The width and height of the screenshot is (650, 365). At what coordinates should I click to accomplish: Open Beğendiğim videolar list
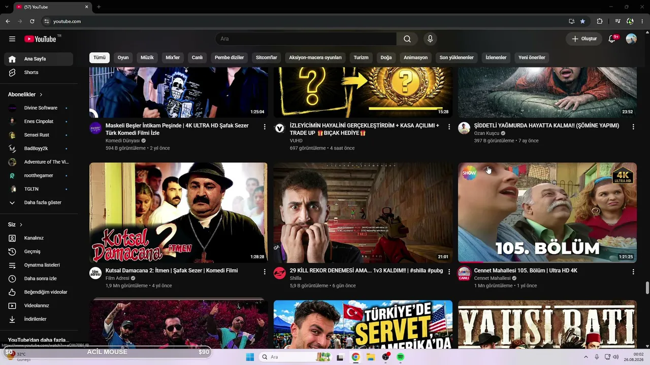click(39, 292)
